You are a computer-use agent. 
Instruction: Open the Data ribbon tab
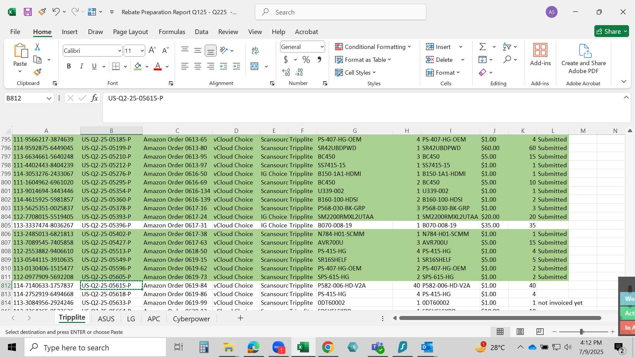201,32
